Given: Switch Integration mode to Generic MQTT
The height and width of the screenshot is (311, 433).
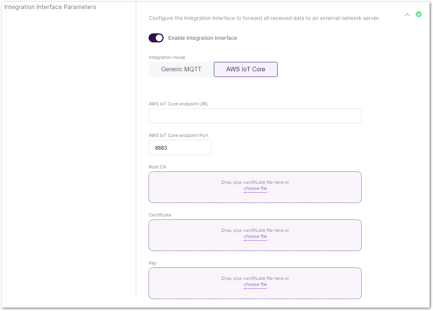Looking at the screenshot, I should 180,69.
